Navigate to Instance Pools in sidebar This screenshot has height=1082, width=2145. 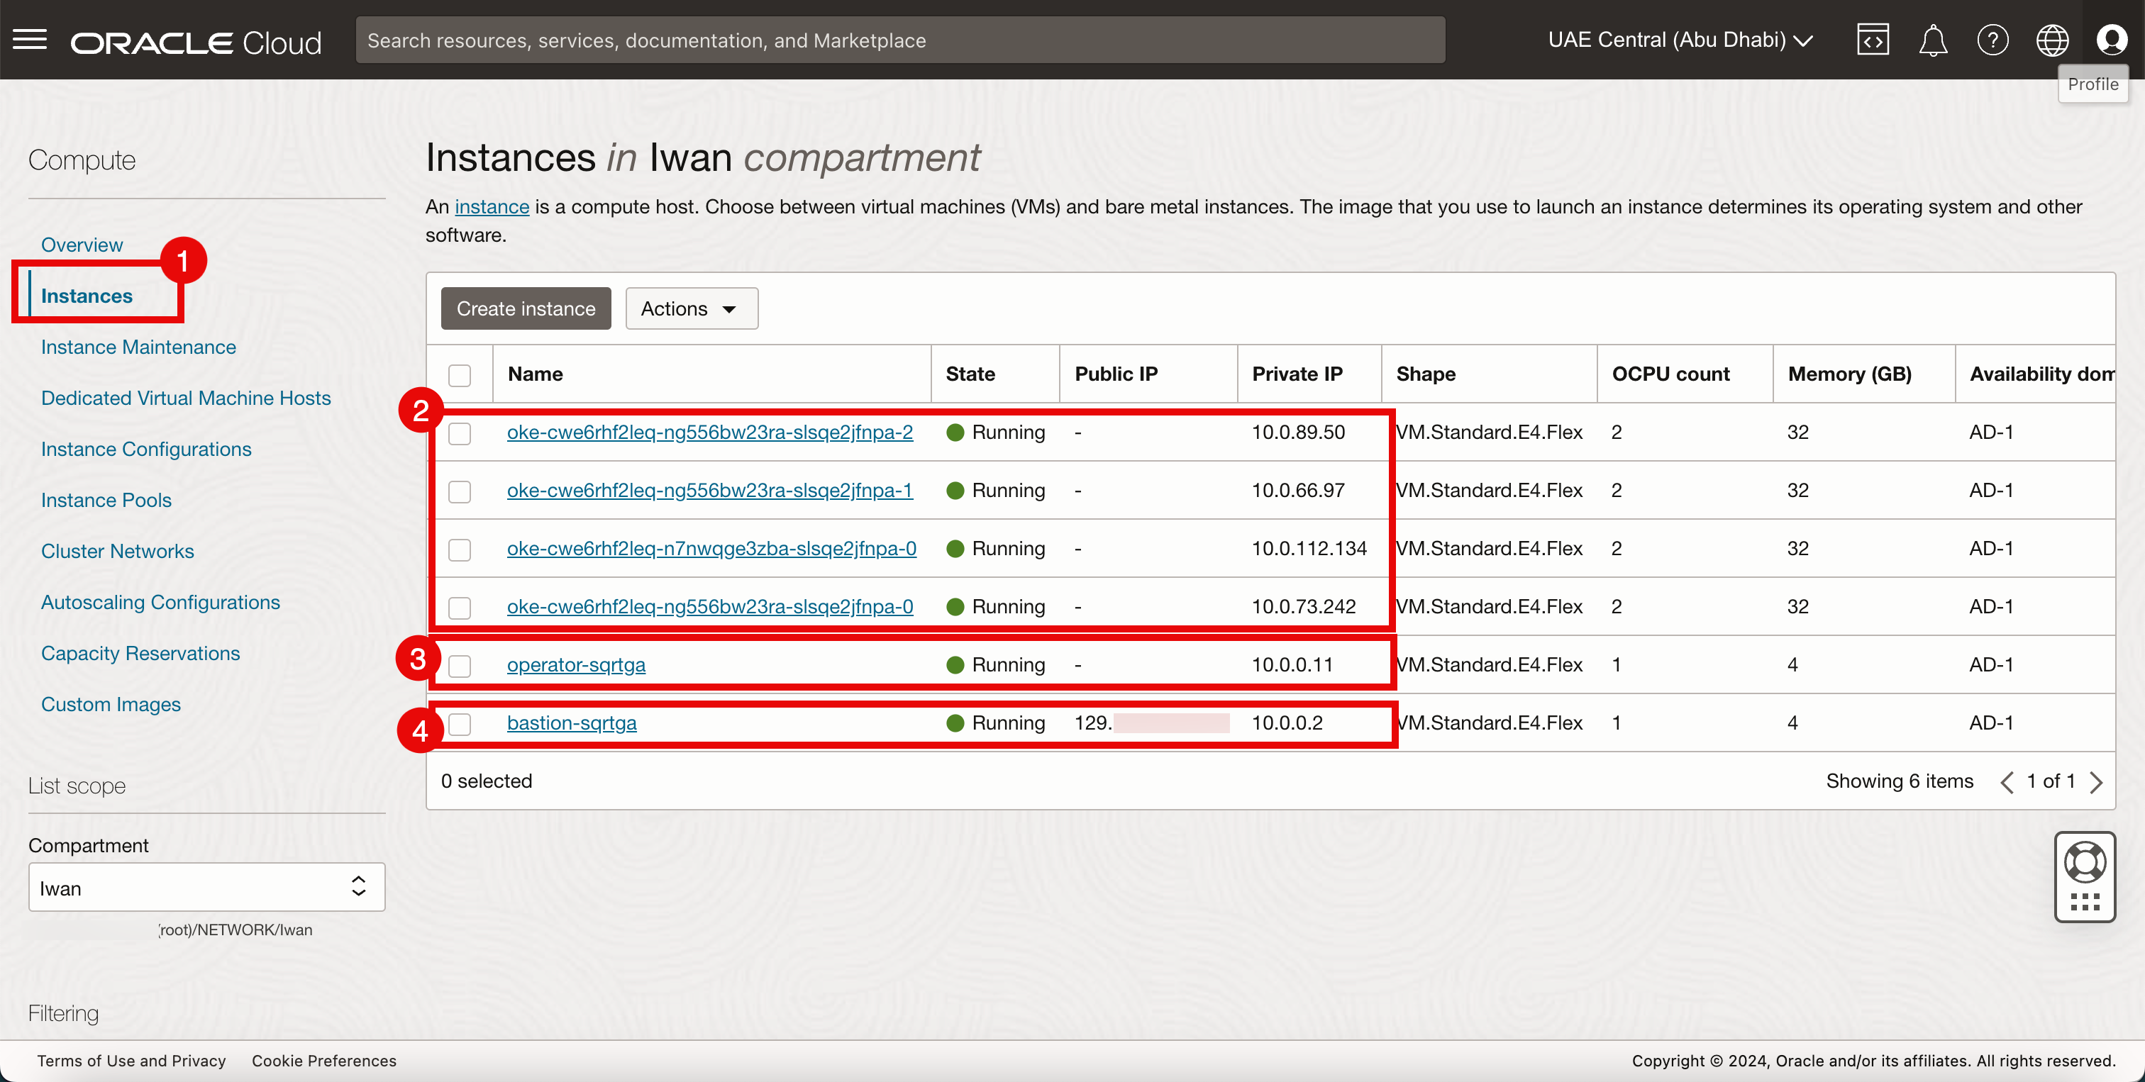pyautogui.click(x=106, y=499)
